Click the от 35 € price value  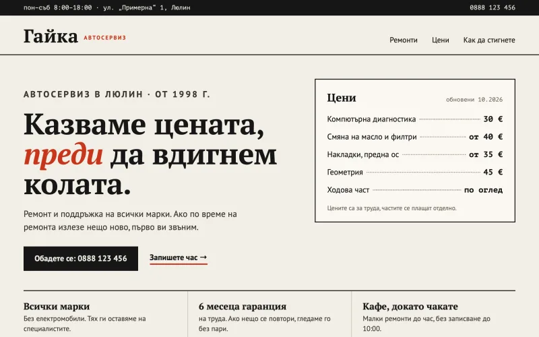486,154
